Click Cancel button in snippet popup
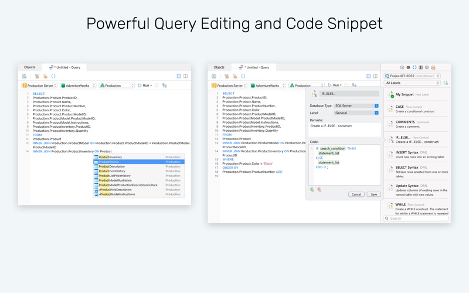 point(356,195)
